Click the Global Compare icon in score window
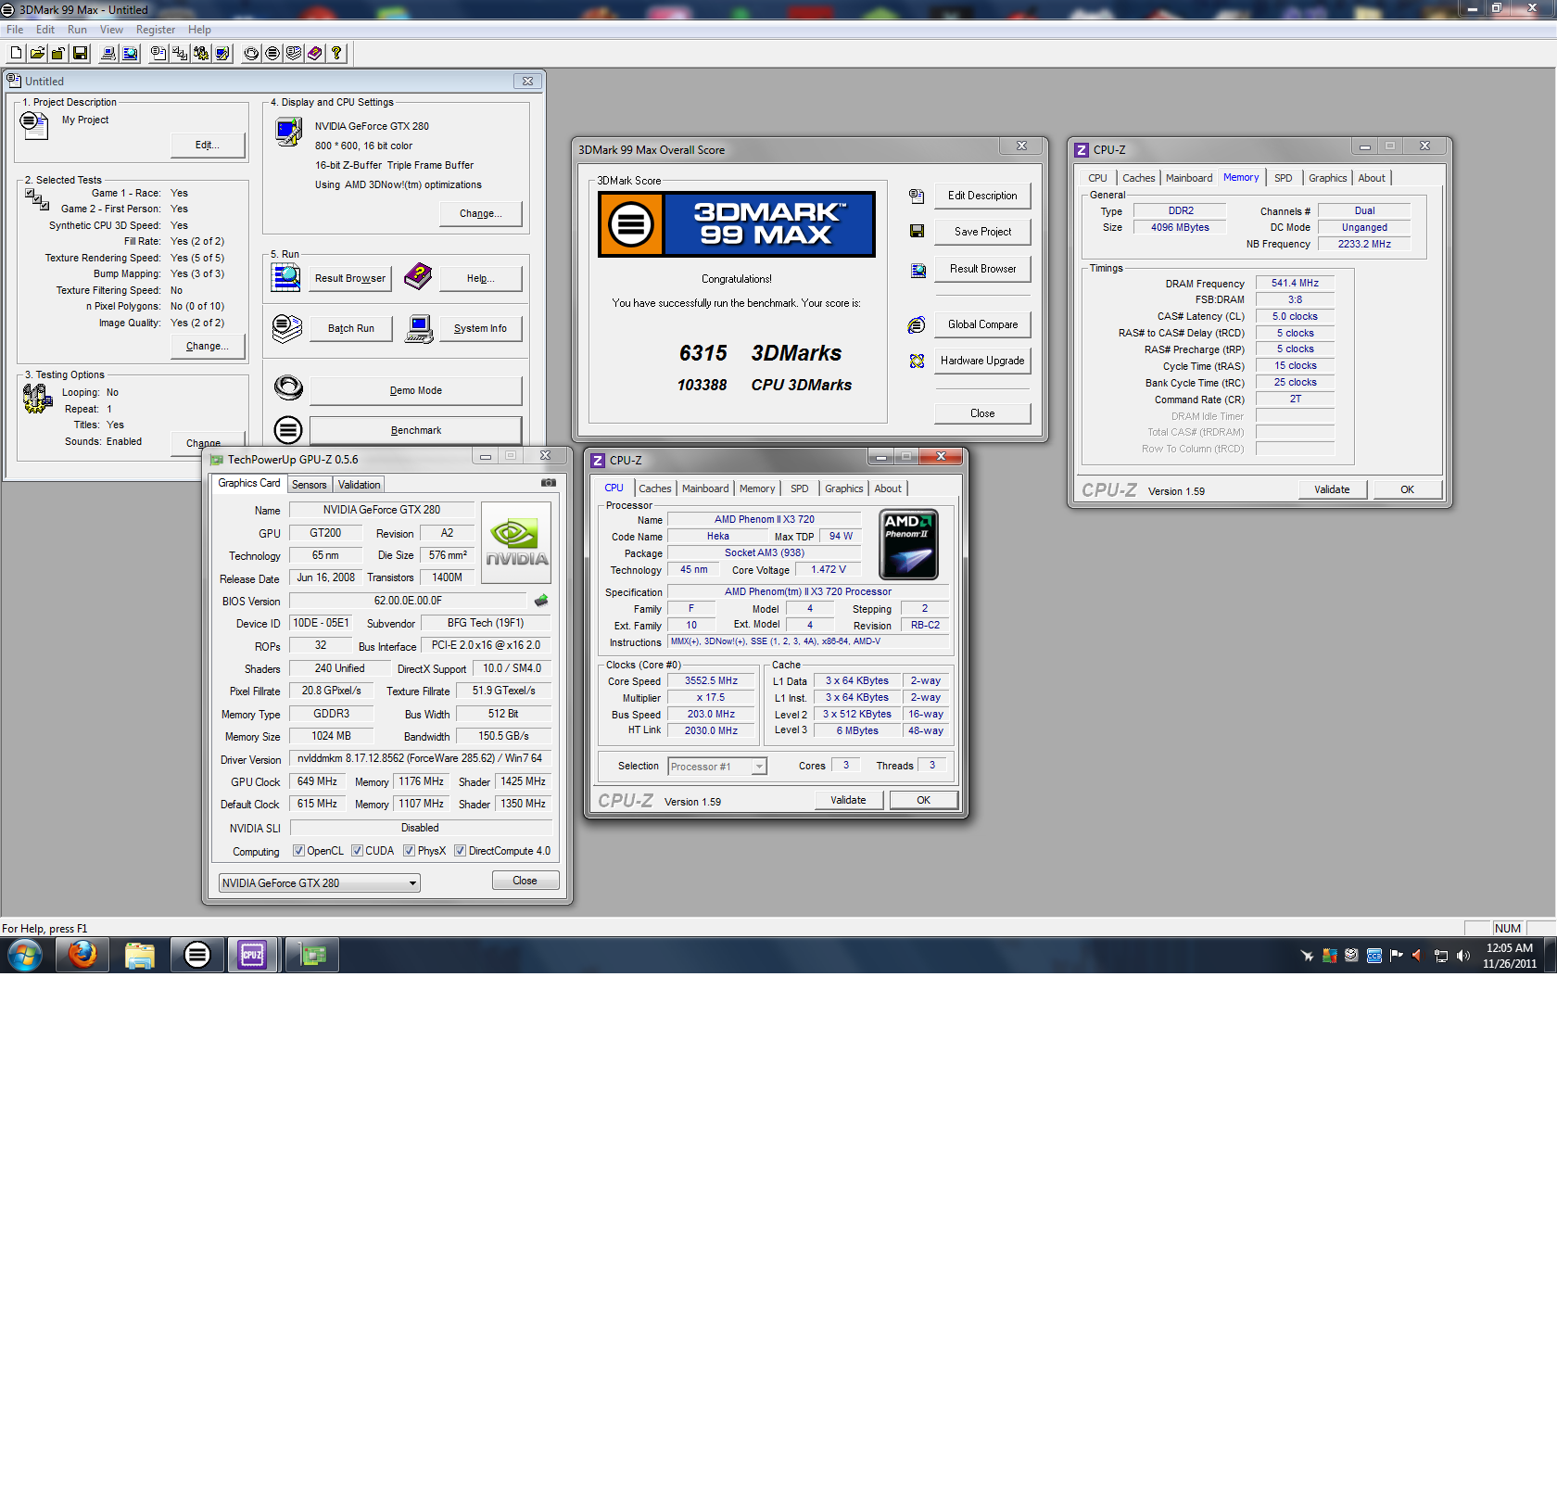 click(x=917, y=324)
